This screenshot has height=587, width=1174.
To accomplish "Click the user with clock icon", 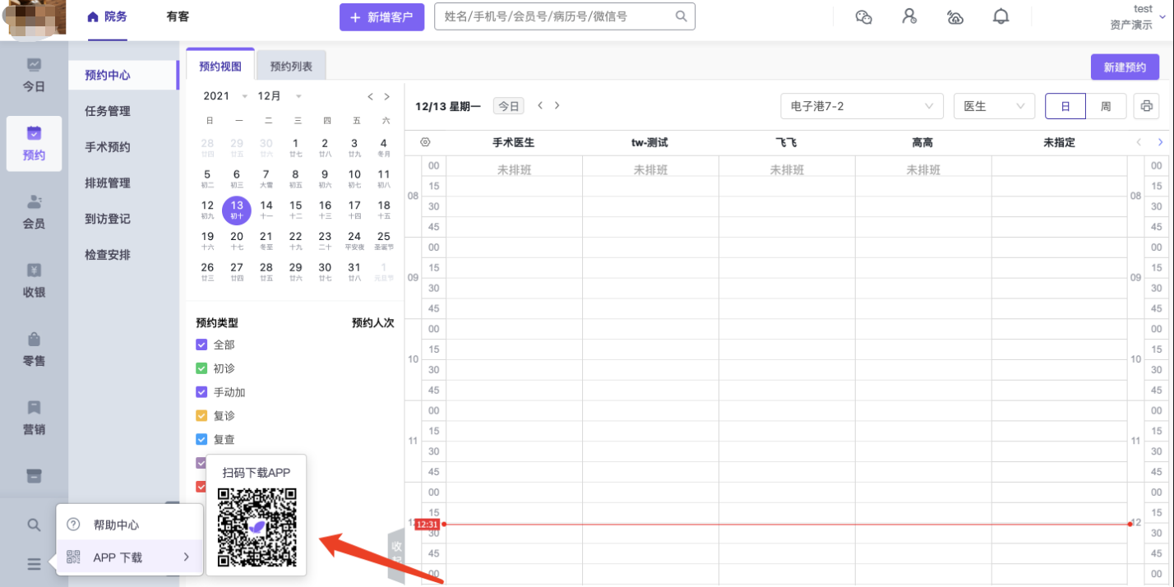I will point(909,16).
